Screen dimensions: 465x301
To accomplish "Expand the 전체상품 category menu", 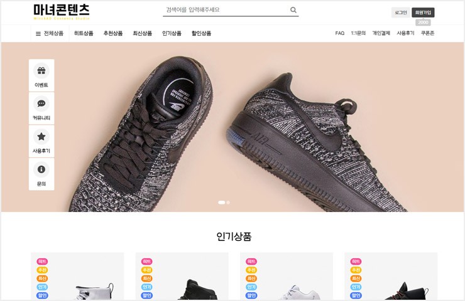I will click(50, 33).
